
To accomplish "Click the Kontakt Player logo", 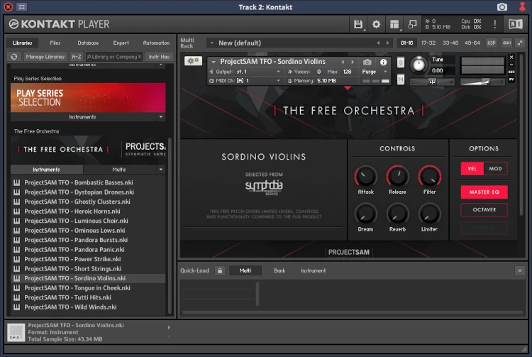I will (x=60, y=24).
